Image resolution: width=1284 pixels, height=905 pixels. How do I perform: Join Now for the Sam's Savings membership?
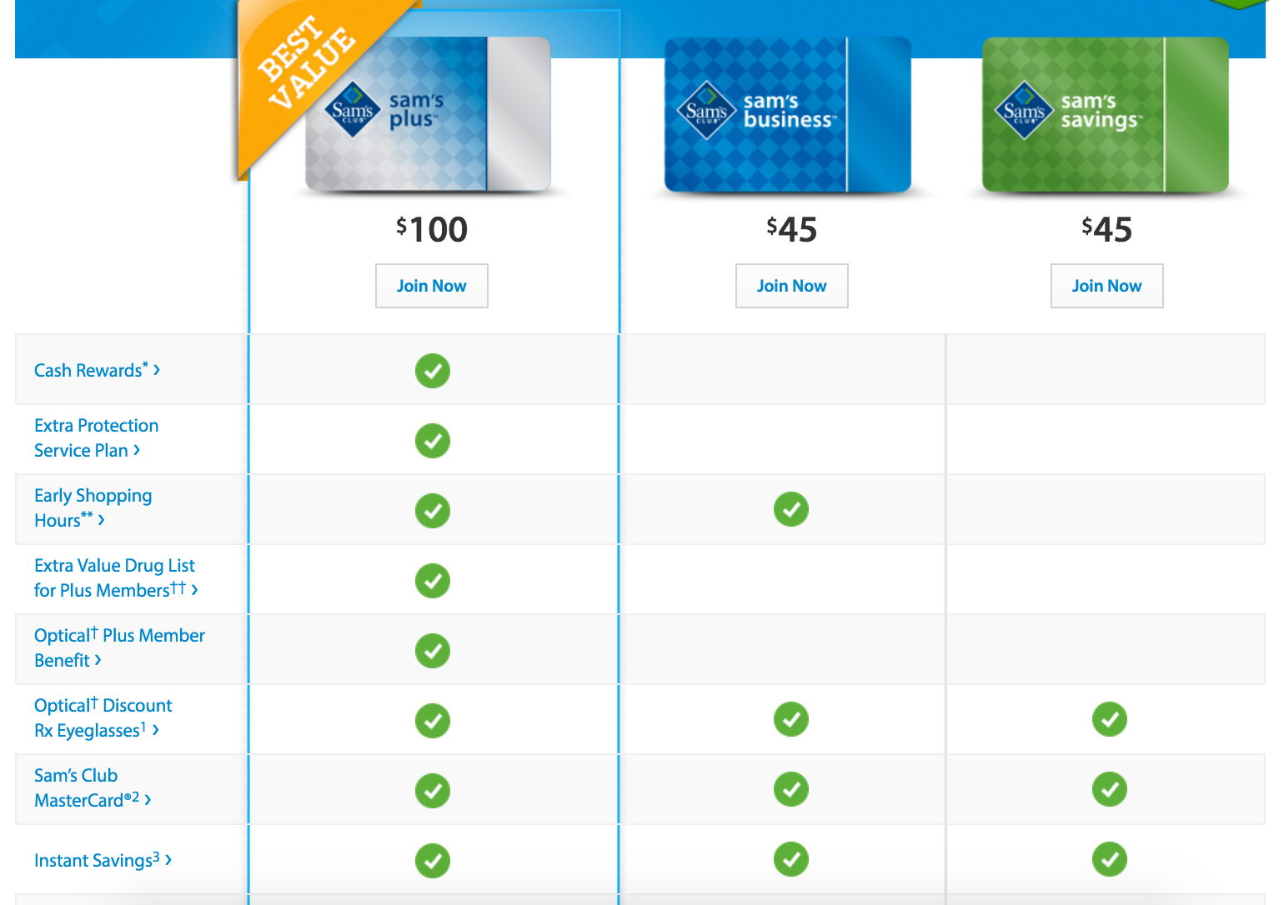pyautogui.click(x=1106, y=286)
